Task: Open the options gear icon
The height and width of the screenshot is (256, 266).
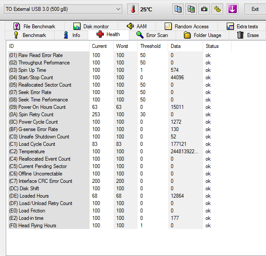Action: [218, 9]
